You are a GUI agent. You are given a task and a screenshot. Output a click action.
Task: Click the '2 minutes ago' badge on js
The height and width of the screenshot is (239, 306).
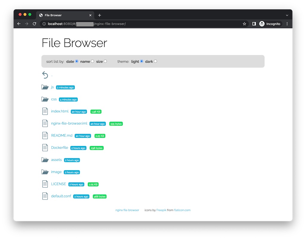pos(65,87)
